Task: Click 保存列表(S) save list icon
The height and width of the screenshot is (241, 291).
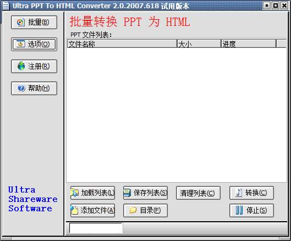Action: coord(127,193)
